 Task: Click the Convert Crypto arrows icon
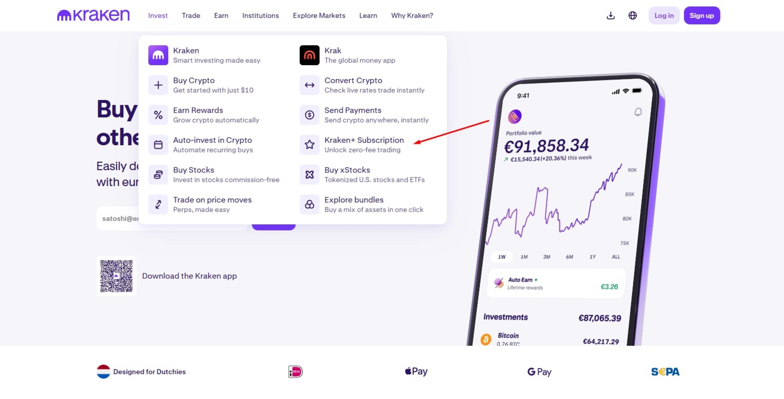pyautogui.click(x=309, y=85)
